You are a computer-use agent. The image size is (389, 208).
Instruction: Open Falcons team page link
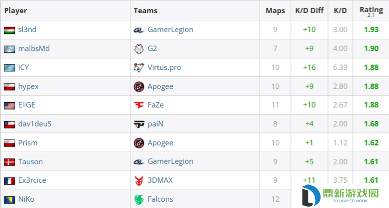point(160,199)
